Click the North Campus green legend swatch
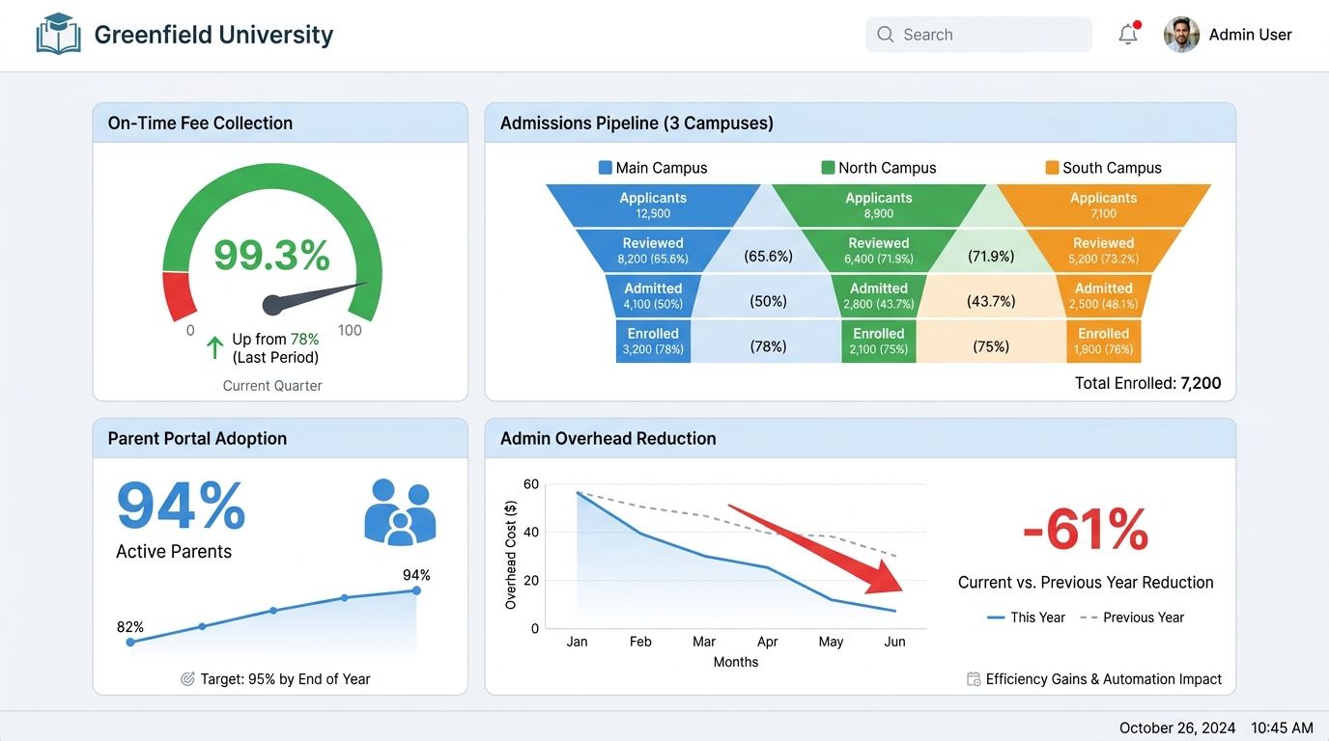 click(x=828, y=168)
